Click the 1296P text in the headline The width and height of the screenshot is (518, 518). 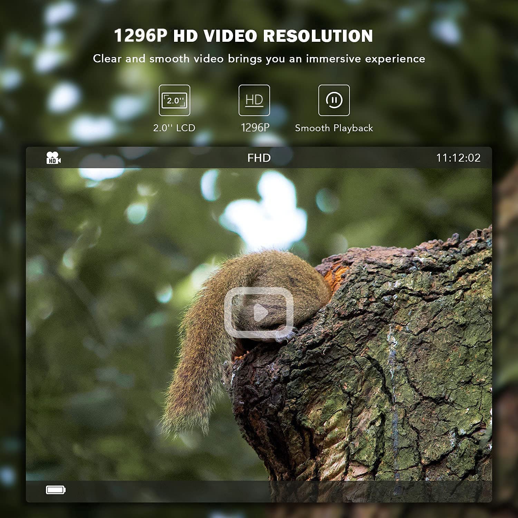coord(141,36)
